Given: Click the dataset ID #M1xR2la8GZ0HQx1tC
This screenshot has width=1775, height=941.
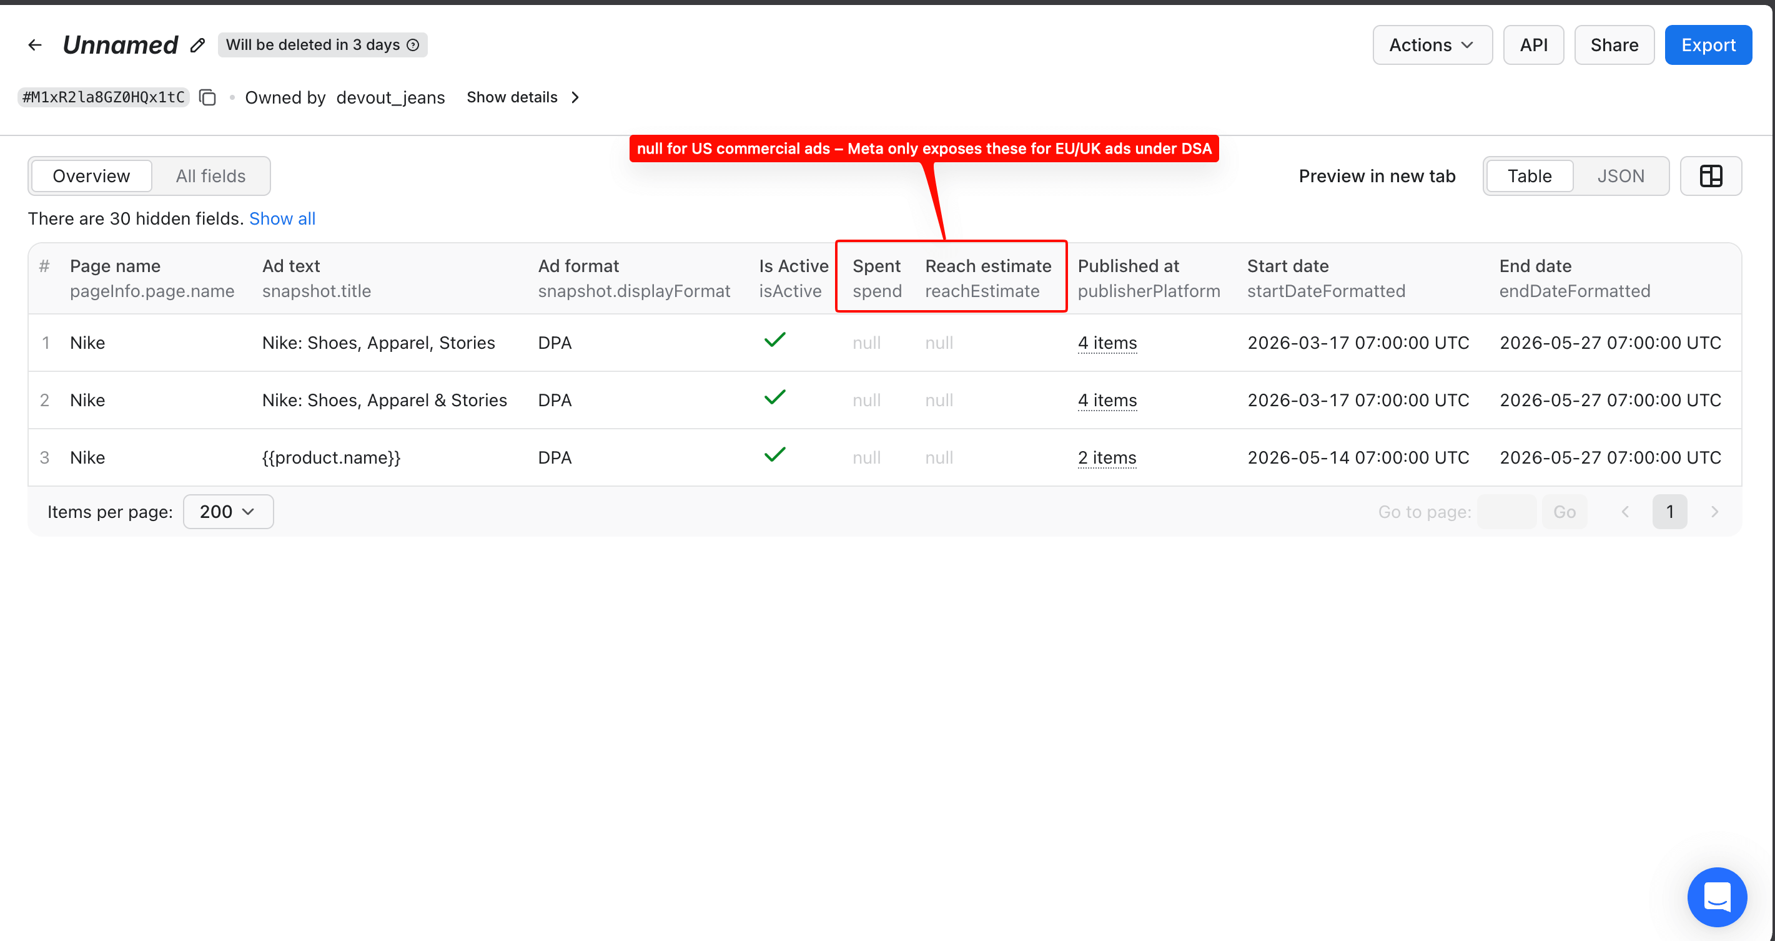Looking at the screenshot, I should coord(103,98).
